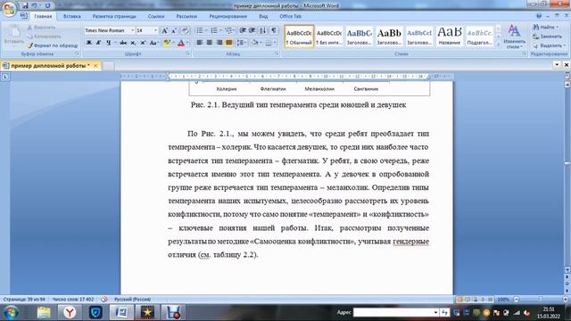Viewport: 571px width, 321px height.
Task: Click the decrease indent icon
Action: (x=243, y=30)
